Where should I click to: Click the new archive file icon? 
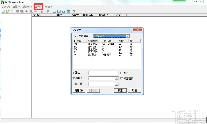[x=3, y=11]
